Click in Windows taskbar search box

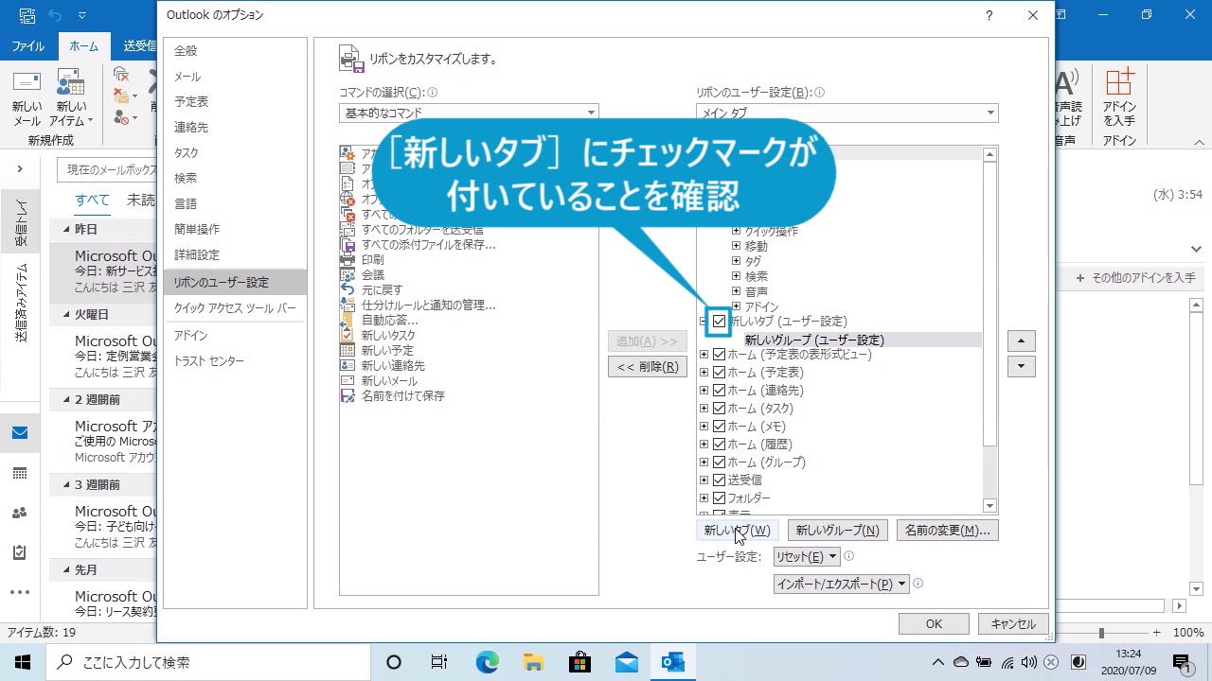pos(209,662)
